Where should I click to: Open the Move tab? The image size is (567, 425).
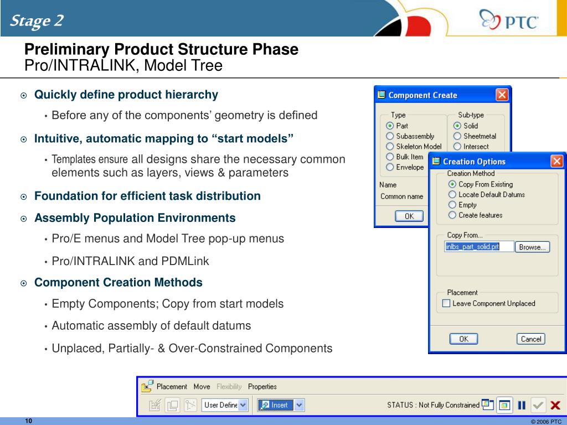click(202, 387)
